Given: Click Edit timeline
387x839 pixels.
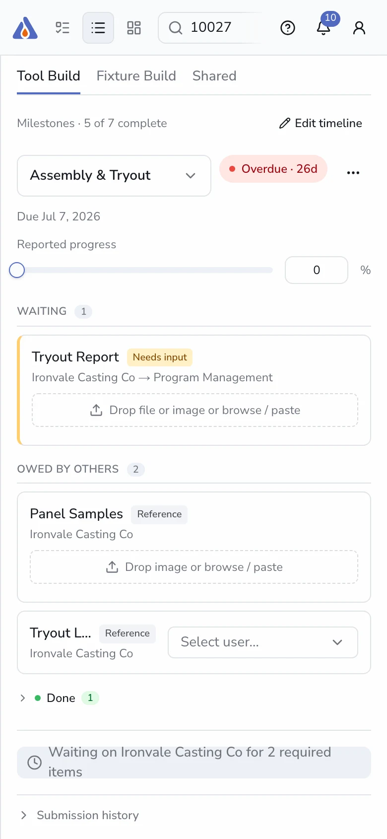Looking at the screenshot, I should 321,123.
